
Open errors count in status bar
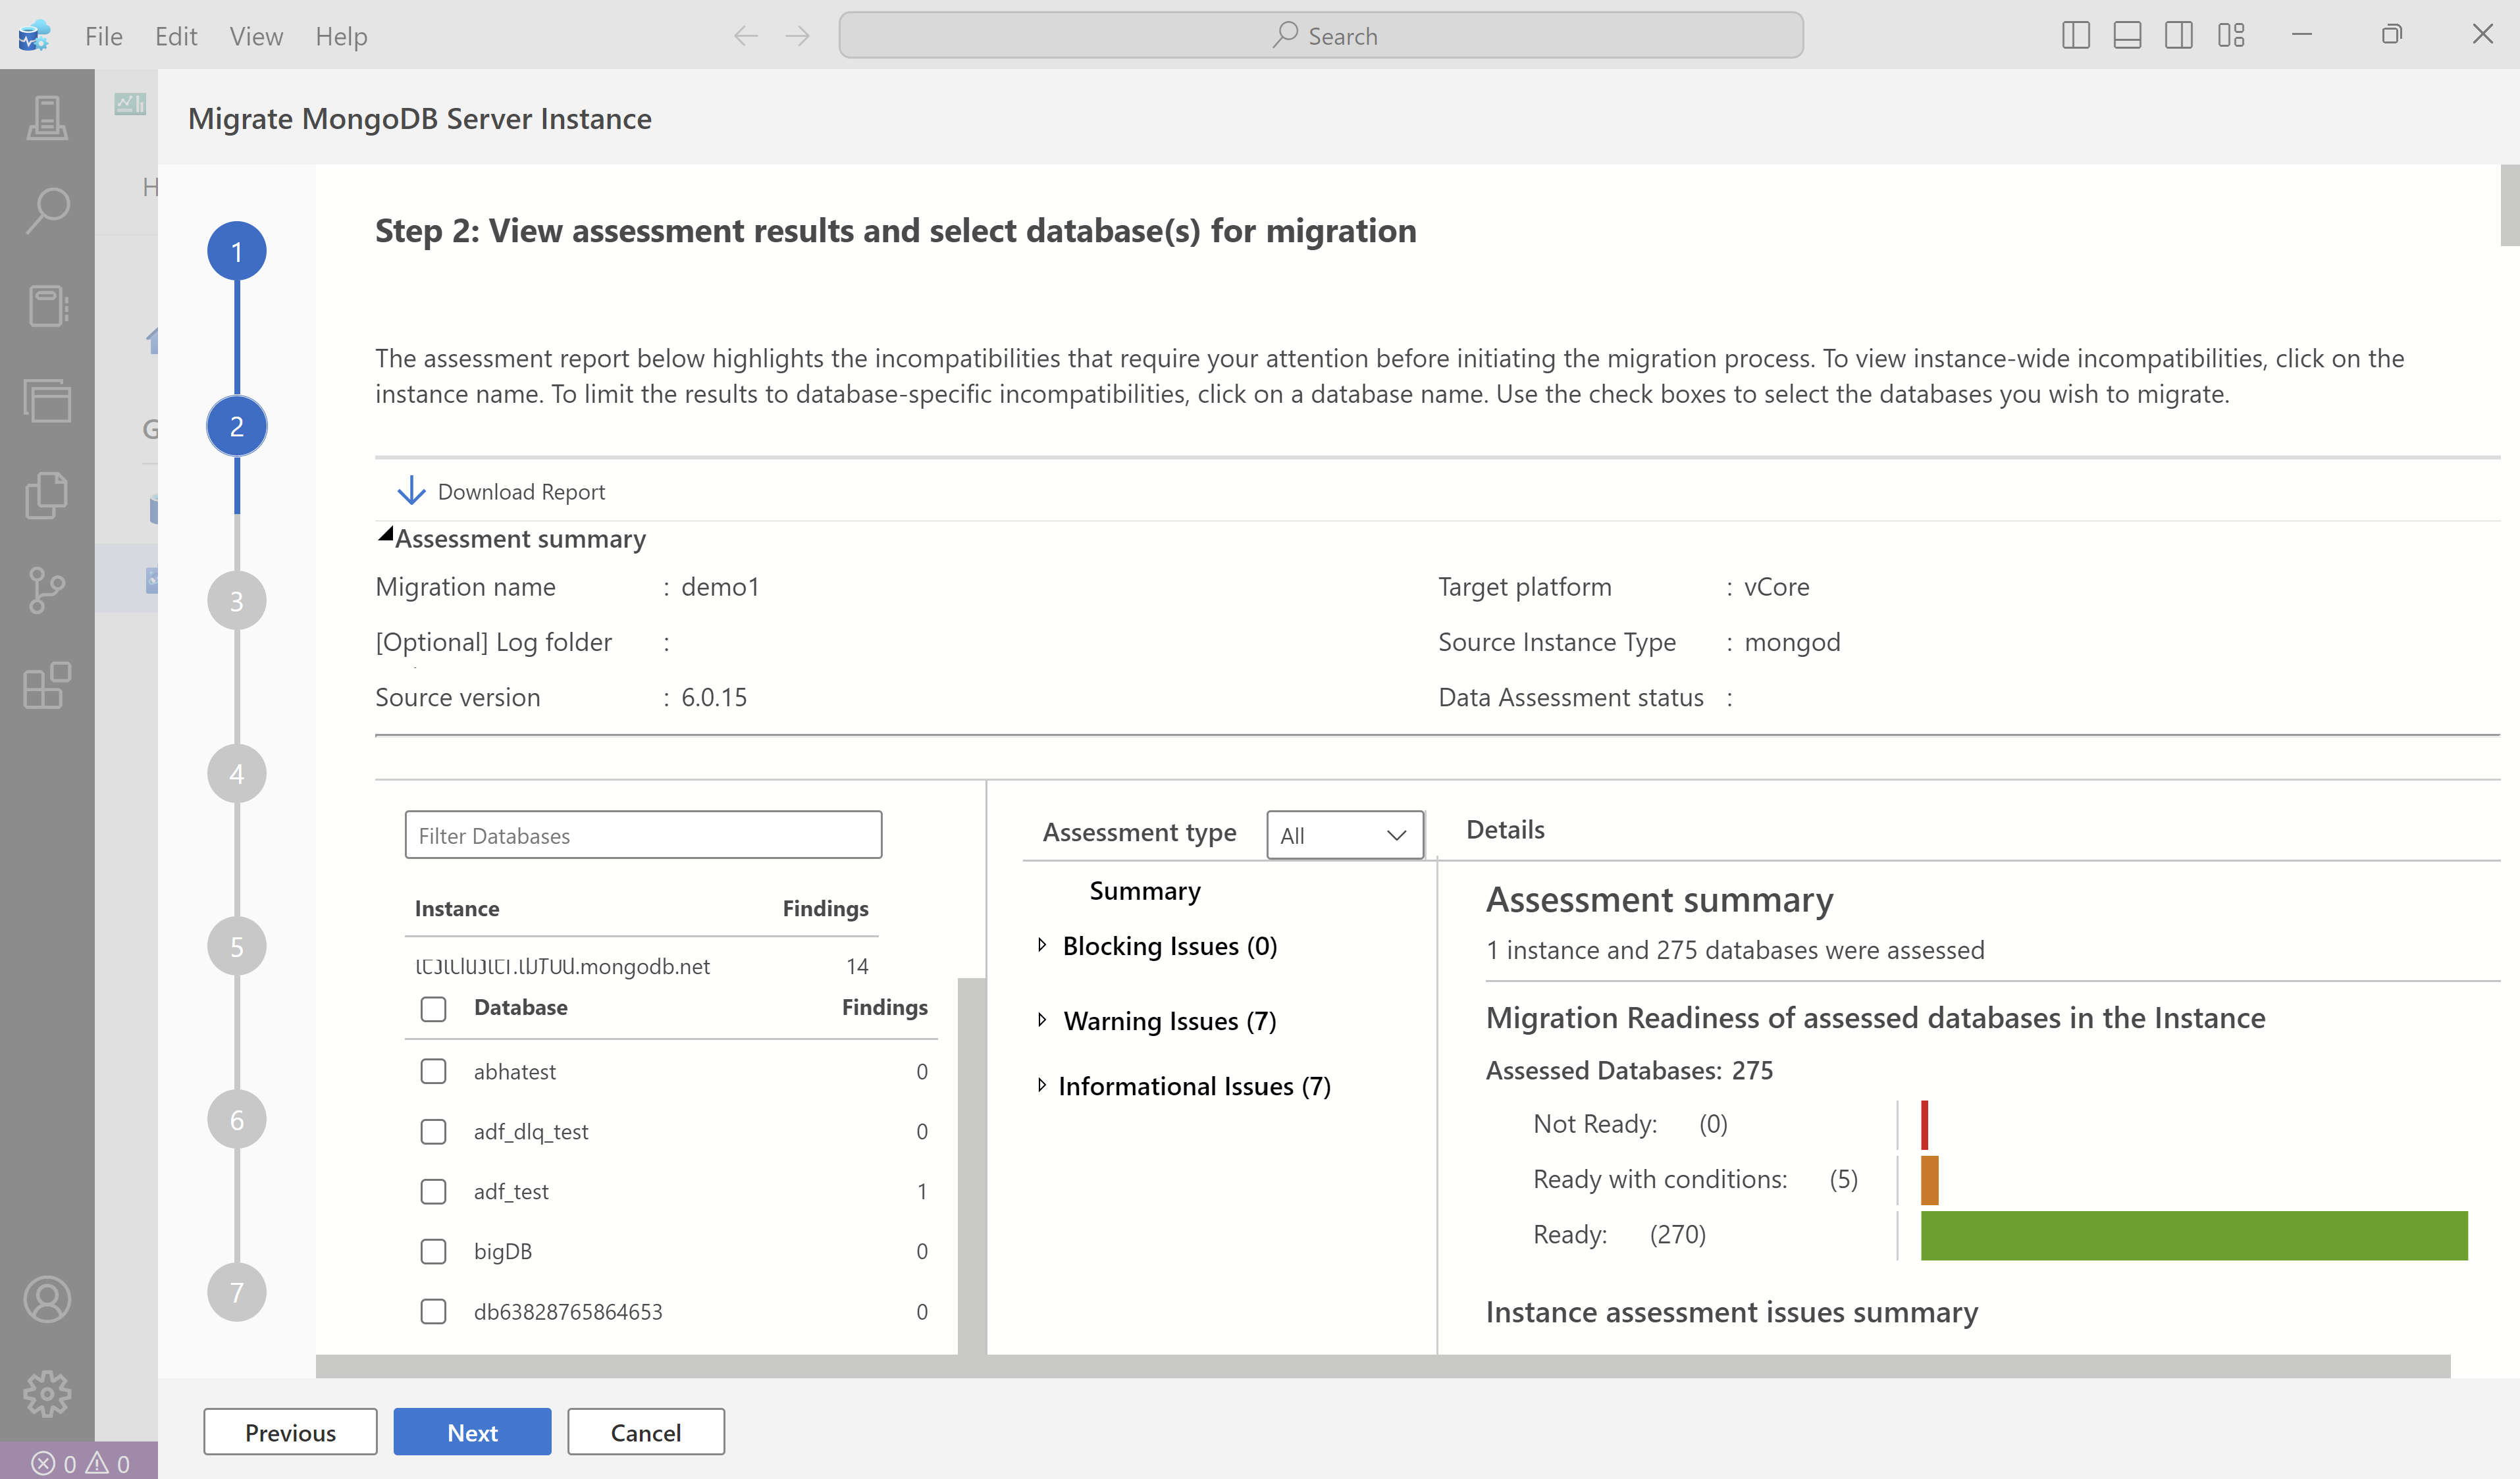coord(55,1463)
